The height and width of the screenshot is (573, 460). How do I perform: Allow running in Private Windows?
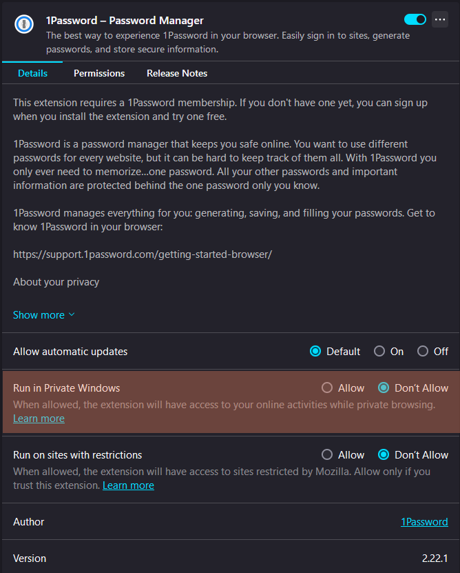[327, 388]
